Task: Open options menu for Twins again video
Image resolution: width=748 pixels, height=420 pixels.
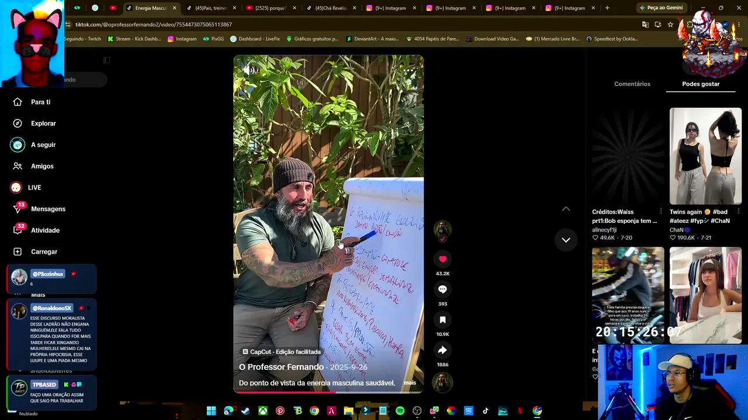Action: [738, 212]
